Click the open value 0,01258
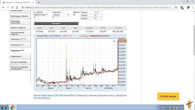Screen dimensions: 195x110 [x=40, y=31]
